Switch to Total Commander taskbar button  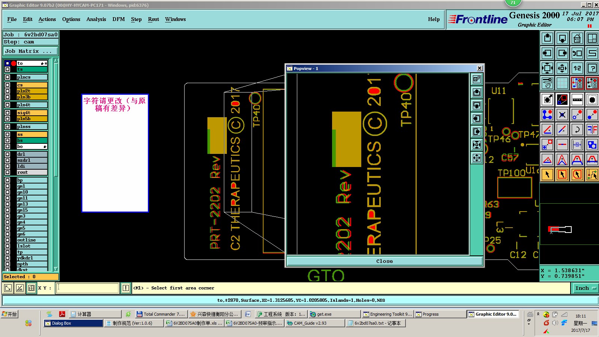[161, 314]
